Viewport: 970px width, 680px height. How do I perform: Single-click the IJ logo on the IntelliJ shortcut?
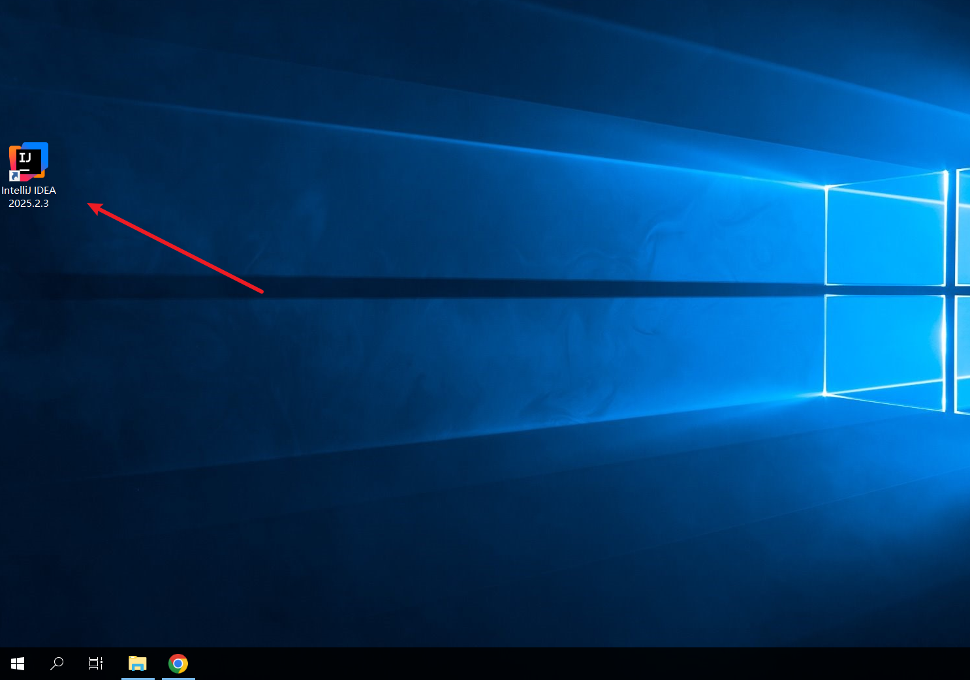28,160
